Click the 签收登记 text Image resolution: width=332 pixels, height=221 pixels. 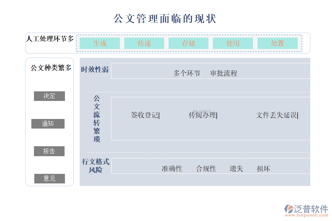point(145,115)
